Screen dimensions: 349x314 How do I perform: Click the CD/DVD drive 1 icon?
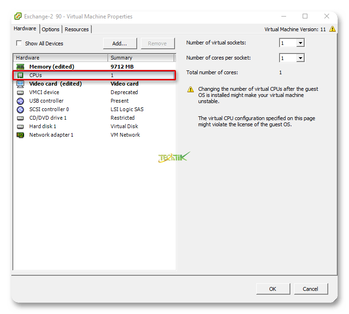click(20, 118)
